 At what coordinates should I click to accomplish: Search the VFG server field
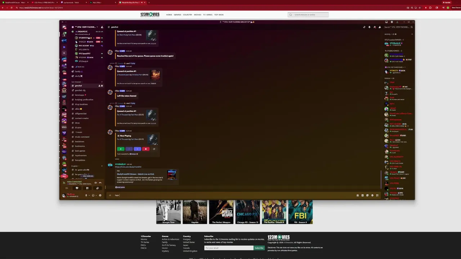pos(398,27)
